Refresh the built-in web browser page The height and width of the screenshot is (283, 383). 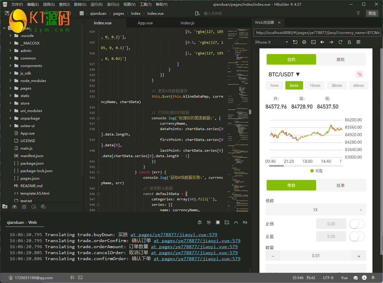pos(341,42)
